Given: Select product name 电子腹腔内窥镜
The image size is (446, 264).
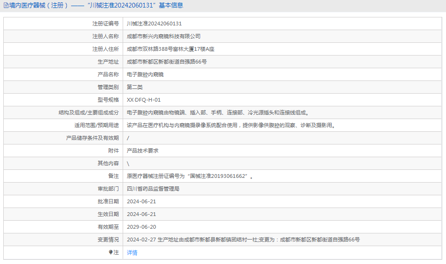Looking at the screenshot, I should click(x=145, y=75).
